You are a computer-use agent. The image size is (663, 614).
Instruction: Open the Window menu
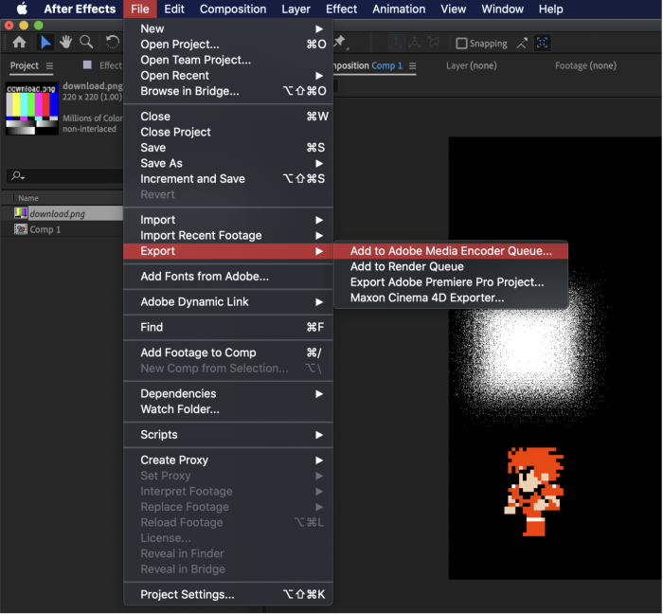tap(502, 9)
